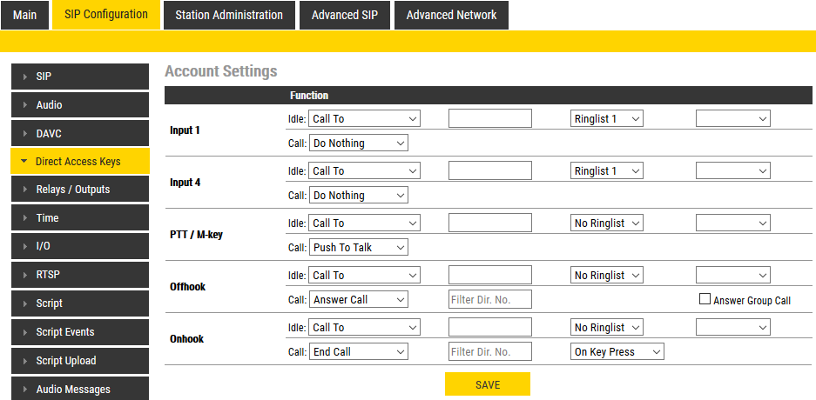Viewport: 816px width, 400px height.
Task: Expand the SIP sidebar section arrow
Action: pyautogui.click(x=25, y=77)
